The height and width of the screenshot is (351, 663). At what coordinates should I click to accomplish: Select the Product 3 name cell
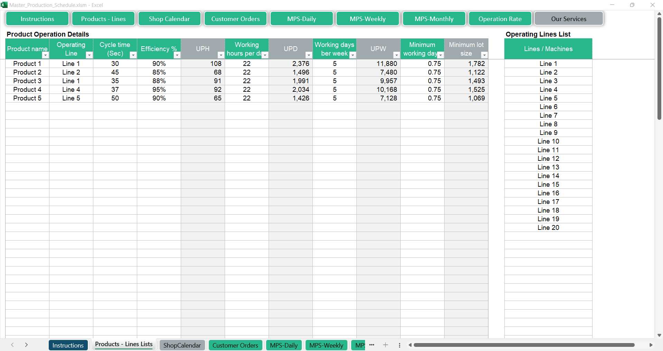[x=27, y=81]
